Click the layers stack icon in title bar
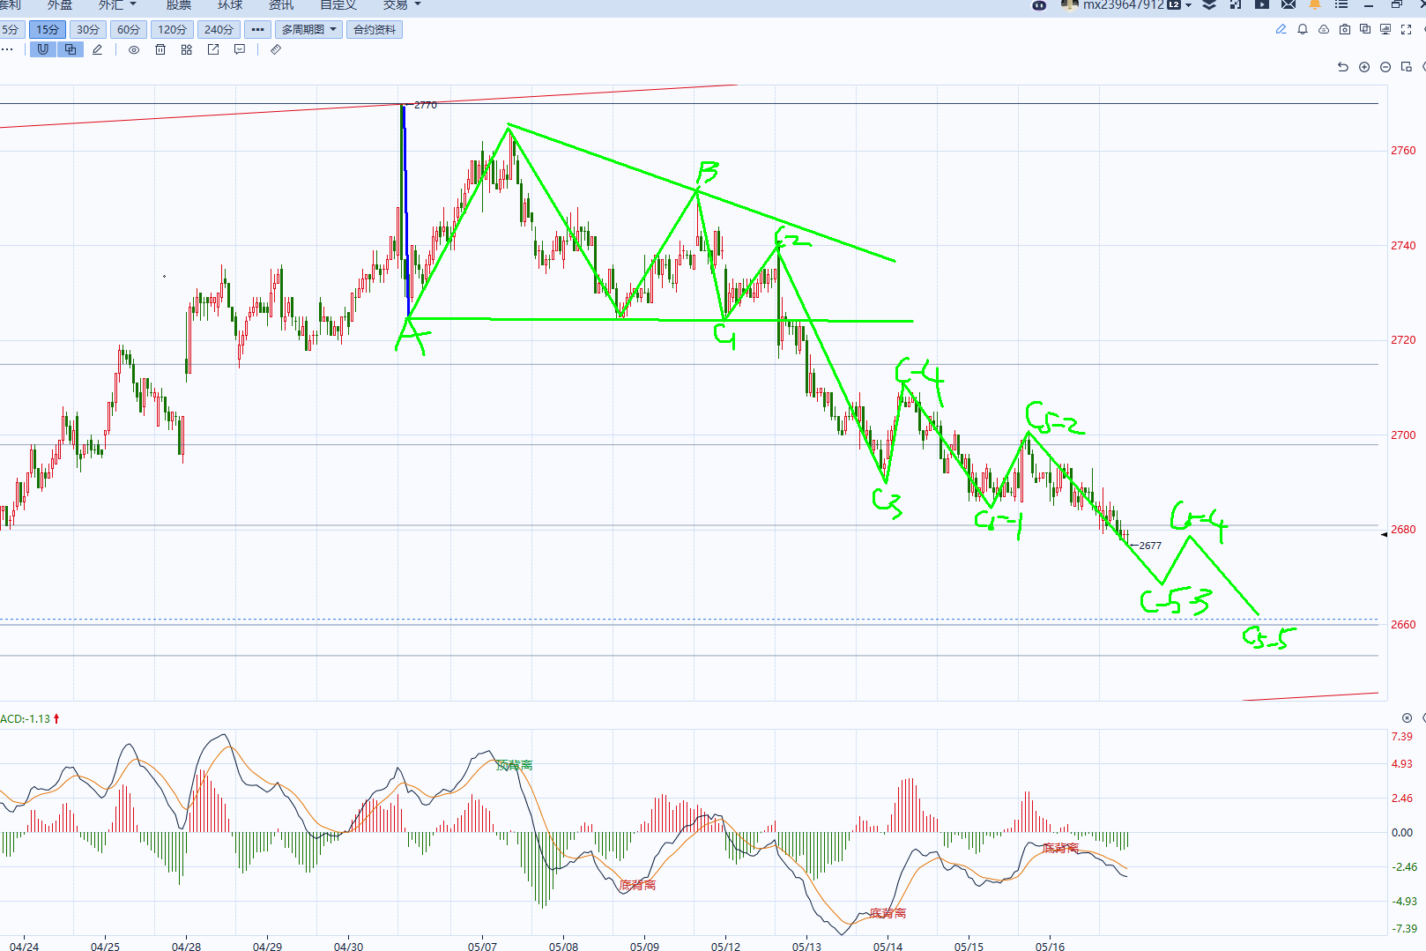This screenshot has height=951, width=1426. pyautogui.click(x=1210, y=4)
